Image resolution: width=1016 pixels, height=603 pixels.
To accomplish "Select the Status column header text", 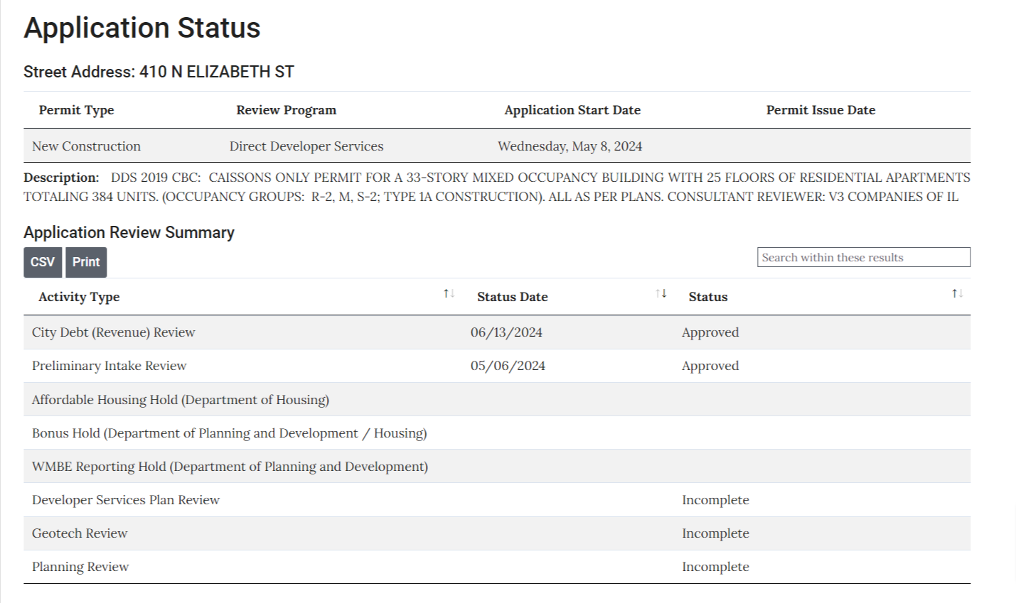I will click(708, 297).
